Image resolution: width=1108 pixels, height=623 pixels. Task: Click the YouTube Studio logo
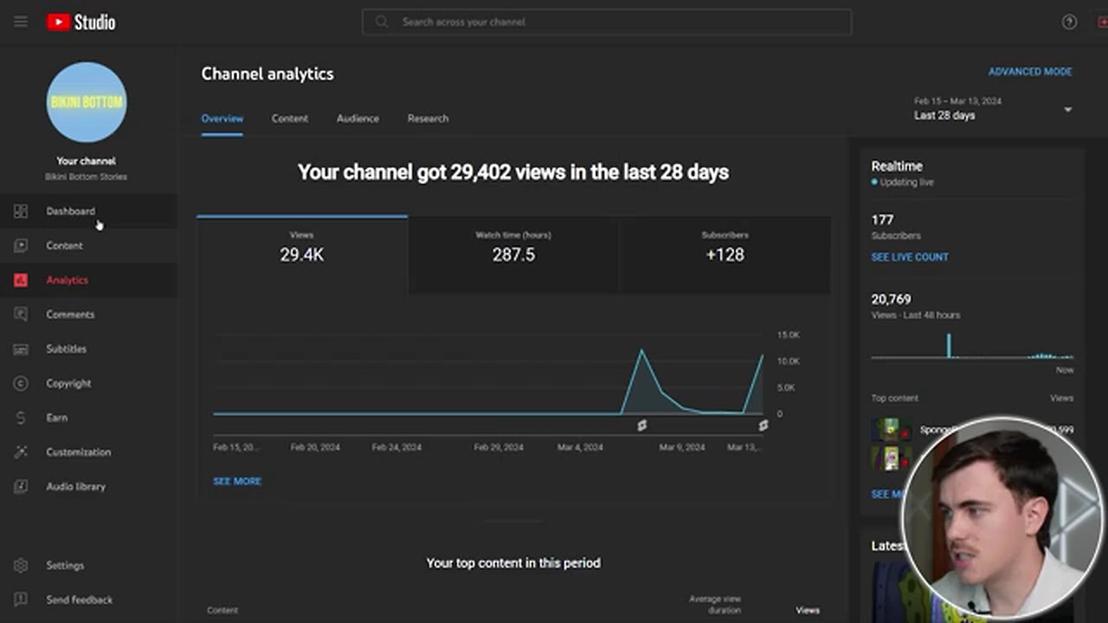click(x=81, y=22)
